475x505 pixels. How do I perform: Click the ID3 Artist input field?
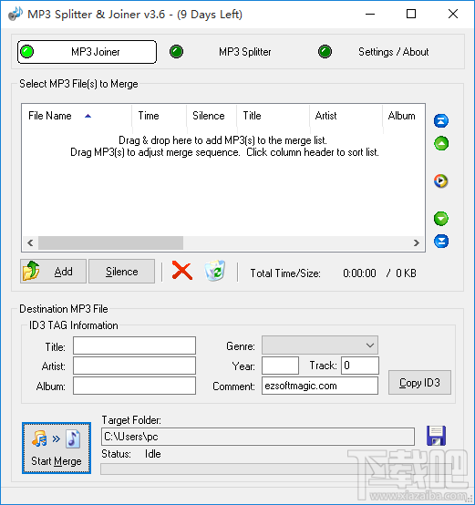(134, 366)
